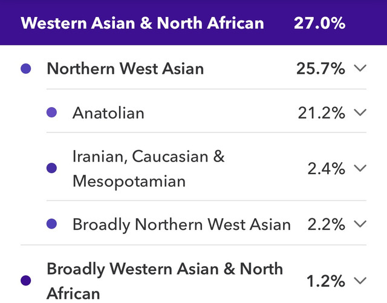Open the Iranian, Caucasian & Mesopotamian chevron
The height and width of the screenshot is (303, 387).
pos(360,168)
